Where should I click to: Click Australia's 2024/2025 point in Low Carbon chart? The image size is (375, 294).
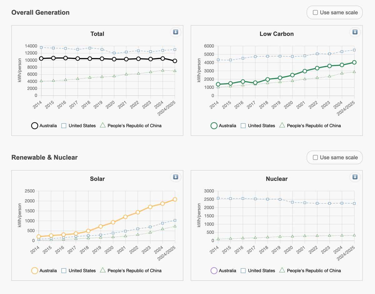click(354, 62)
